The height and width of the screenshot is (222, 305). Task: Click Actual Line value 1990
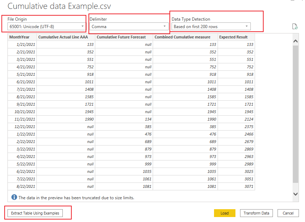(66, 119)
